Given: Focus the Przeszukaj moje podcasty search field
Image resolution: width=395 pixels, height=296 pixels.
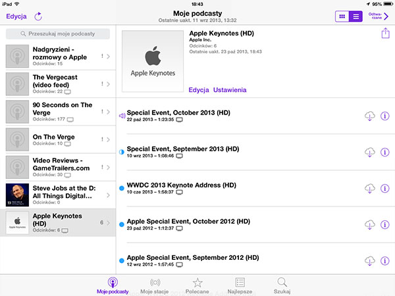Looking at the screenshot, I should pos(58,34).
